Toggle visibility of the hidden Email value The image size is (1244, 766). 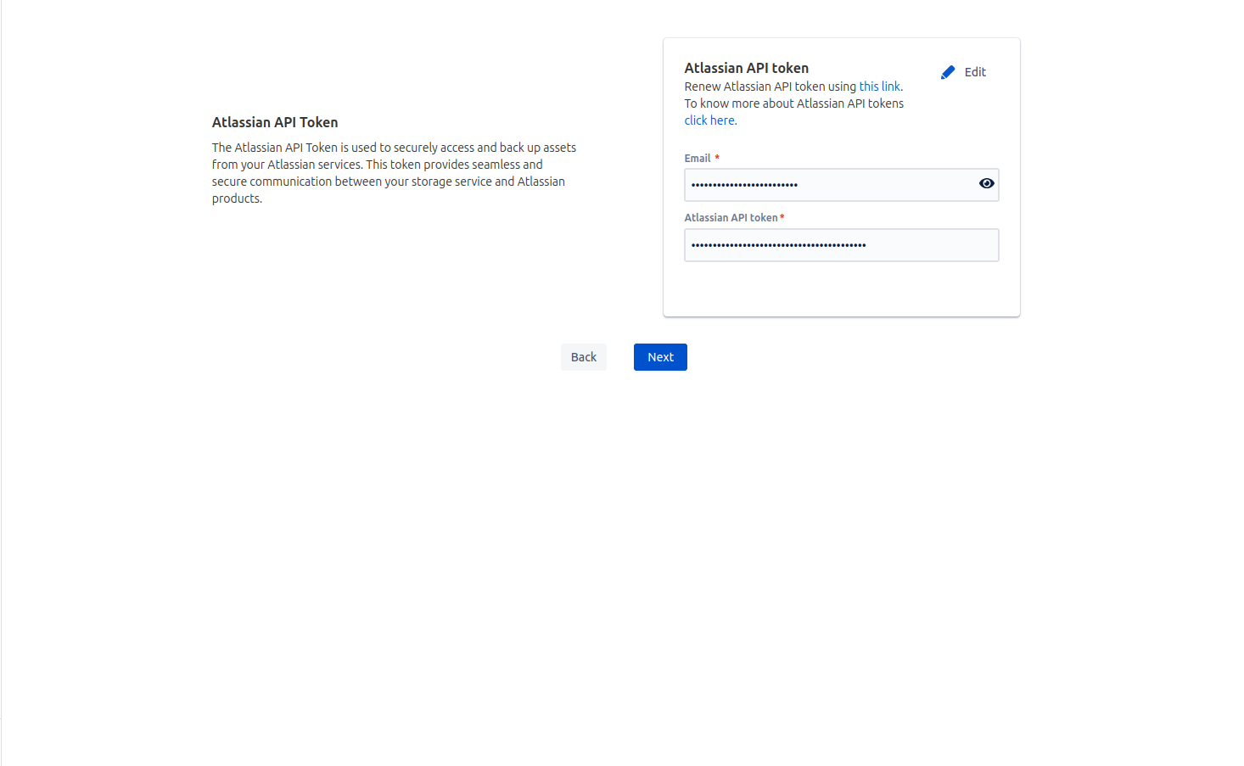[986, 183]
